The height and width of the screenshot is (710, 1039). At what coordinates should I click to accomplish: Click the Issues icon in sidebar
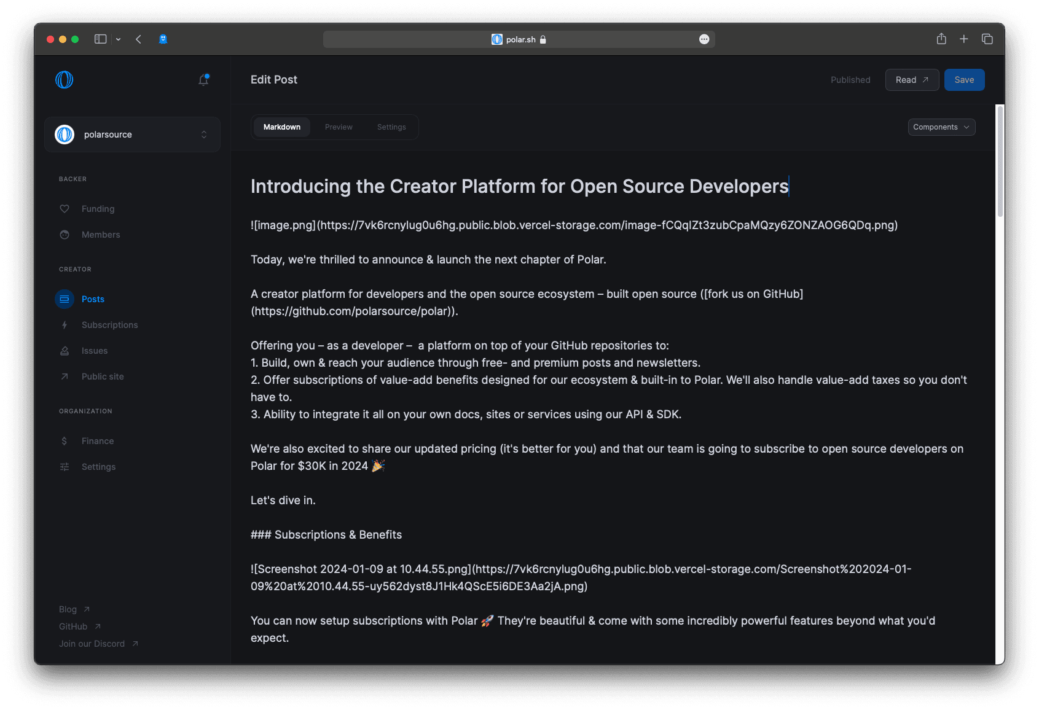65,351
